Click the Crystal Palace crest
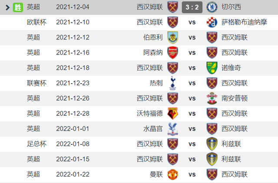This screenshot has width=278, height=183. 173,129
